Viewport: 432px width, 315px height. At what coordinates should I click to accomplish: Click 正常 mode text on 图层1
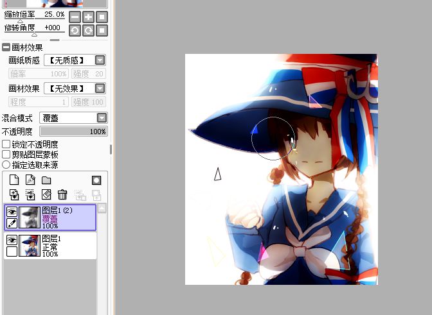[x=50, y=246]
